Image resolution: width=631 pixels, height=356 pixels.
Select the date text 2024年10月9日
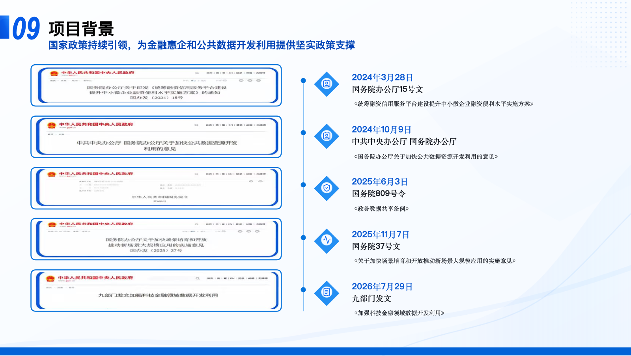[381, 129]
